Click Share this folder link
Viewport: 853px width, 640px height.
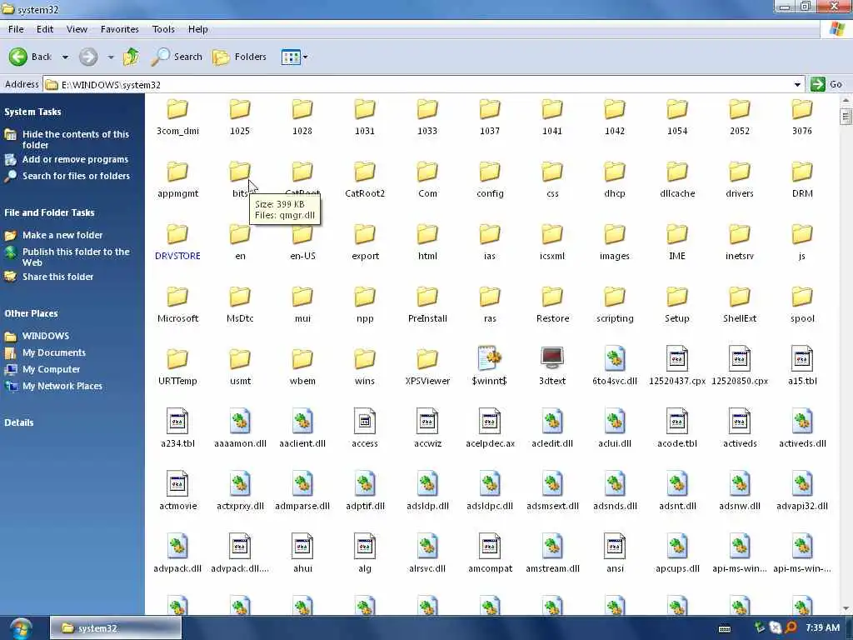[57, 277]
